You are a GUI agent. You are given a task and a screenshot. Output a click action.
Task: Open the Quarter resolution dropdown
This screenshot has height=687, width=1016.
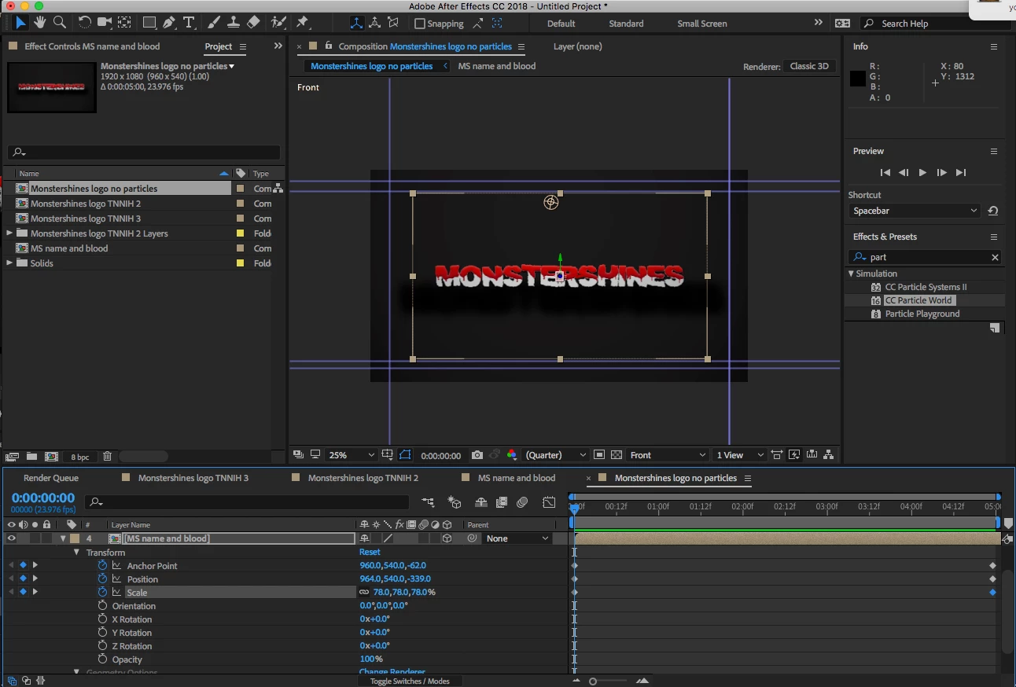coord(556,455)
